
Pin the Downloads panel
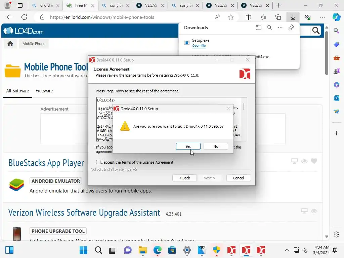coord(291,28)
